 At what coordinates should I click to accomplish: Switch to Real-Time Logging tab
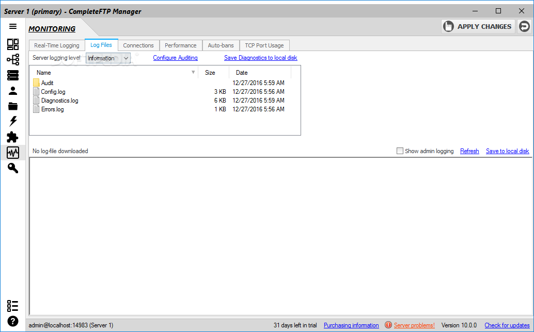point(56,45)
